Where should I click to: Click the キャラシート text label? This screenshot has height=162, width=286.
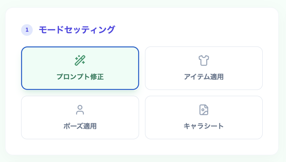point(204,126)
